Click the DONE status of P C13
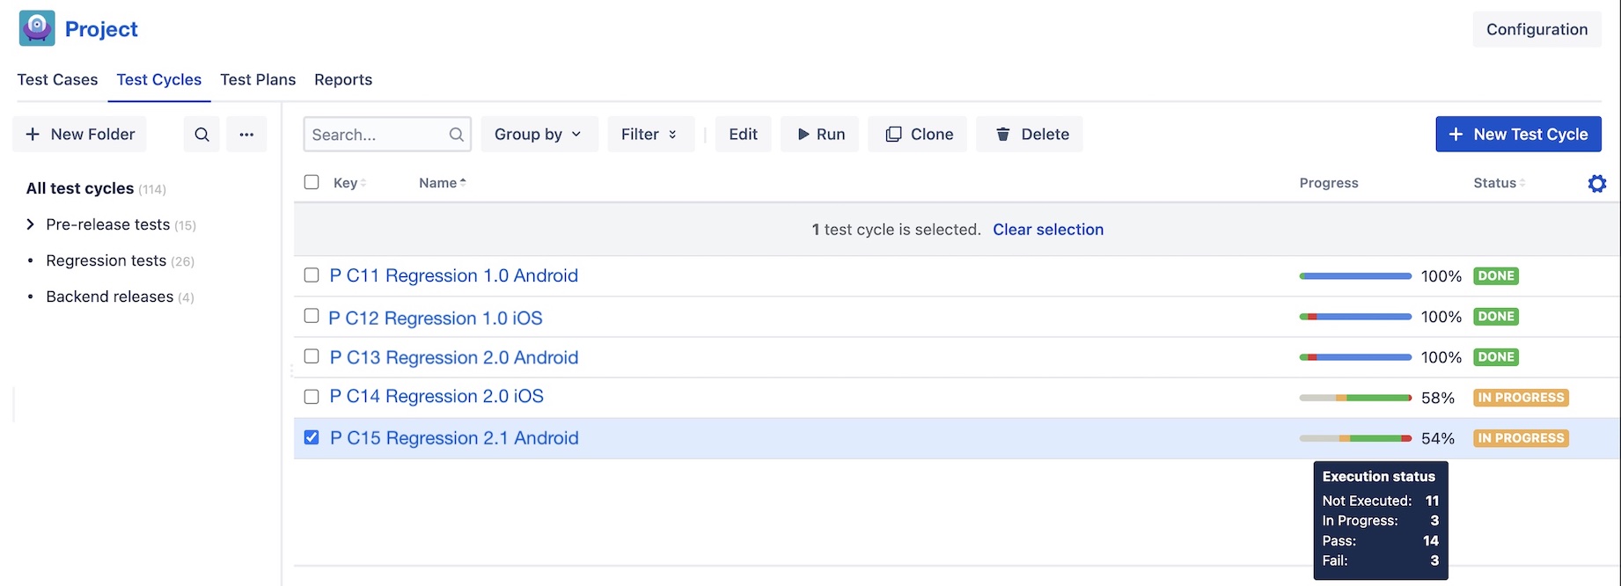This screenshot has width=1621, height=586. (x=1496, y=357)
